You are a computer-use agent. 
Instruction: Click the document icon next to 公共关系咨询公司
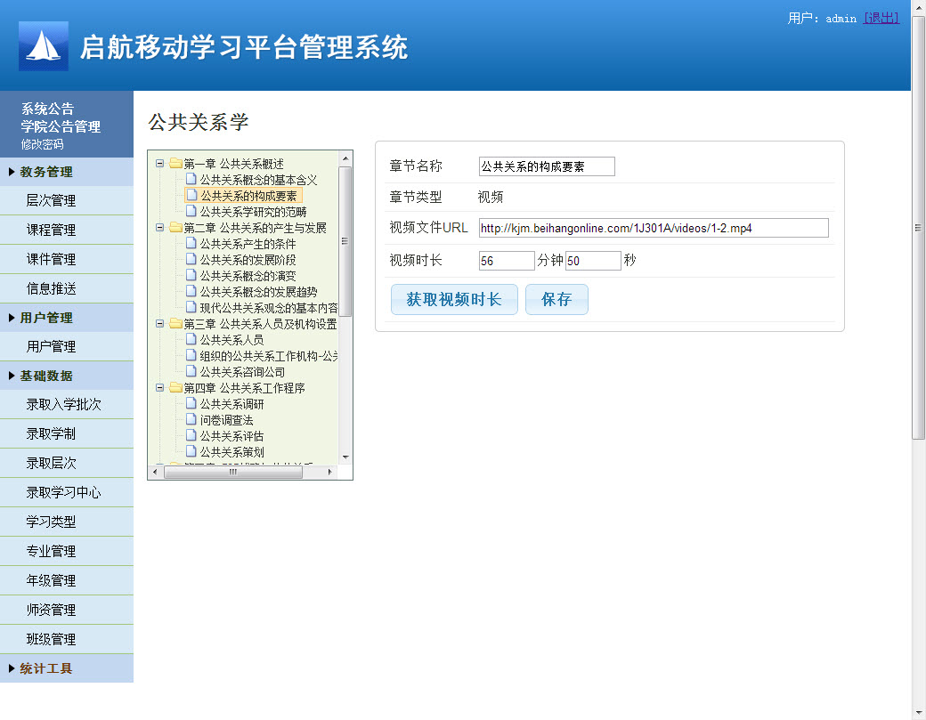tap(191, 371)
